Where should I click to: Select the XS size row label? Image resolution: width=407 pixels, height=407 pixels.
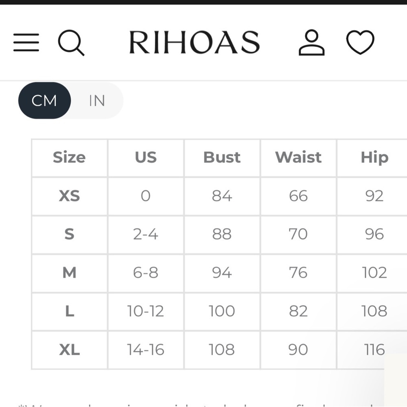tap(69, 196)
